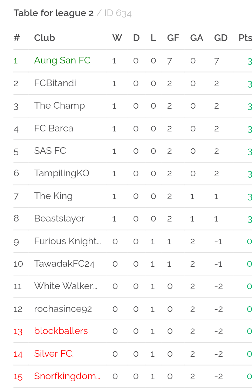Image resolution: width=252 pixels, height=389 pixels.
Task: Open FCBitandi club page
Action: [x=55, y=83]
